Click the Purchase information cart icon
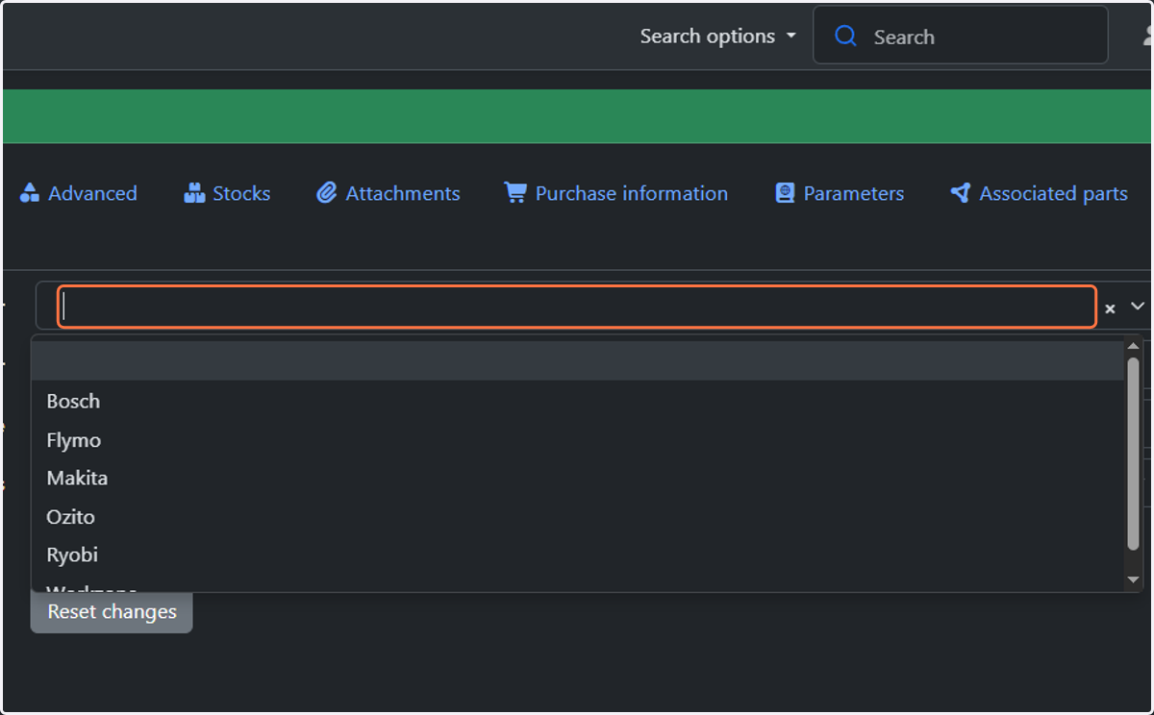1154x715 pixels. 515,193
